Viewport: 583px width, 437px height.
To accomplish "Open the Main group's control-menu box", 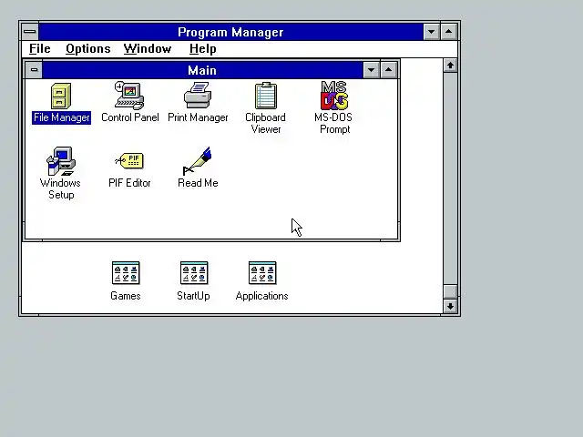I will (x=34, y=70).
